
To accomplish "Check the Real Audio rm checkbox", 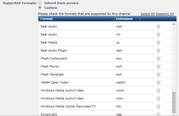I will point(159,35).
